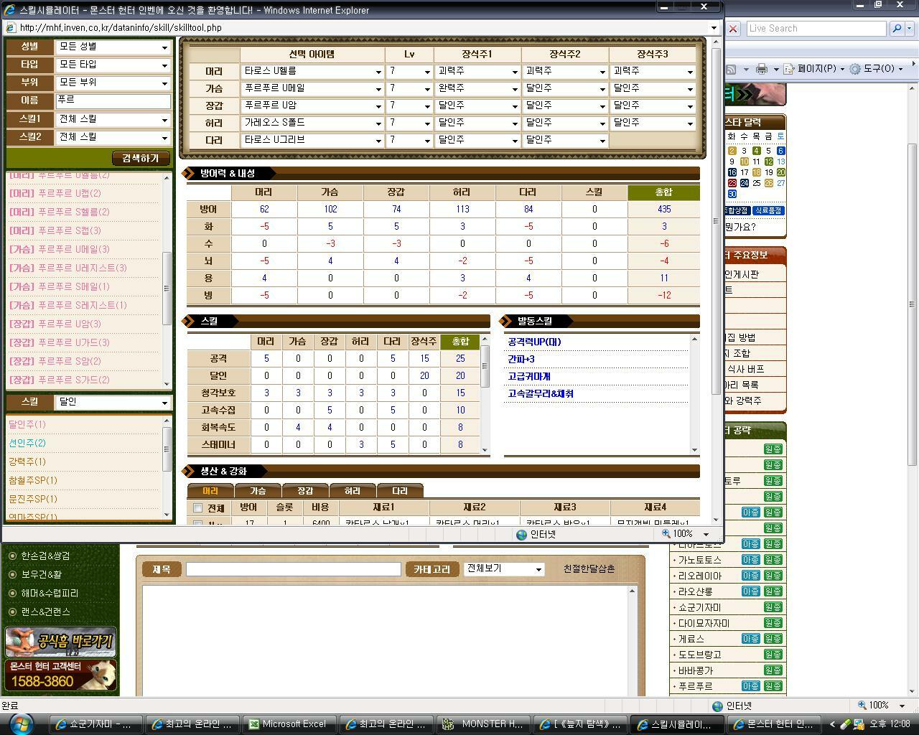Click the Windows Start orb
This screenshot has height=735, width=919.
coord(20,723)
